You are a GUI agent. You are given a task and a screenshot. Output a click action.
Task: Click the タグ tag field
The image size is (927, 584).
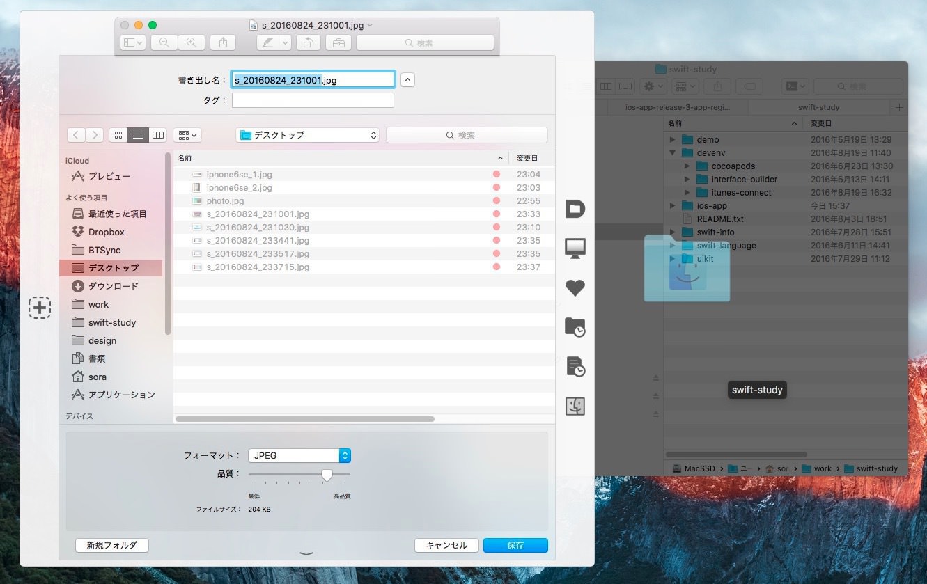click(x=313, y=100)
